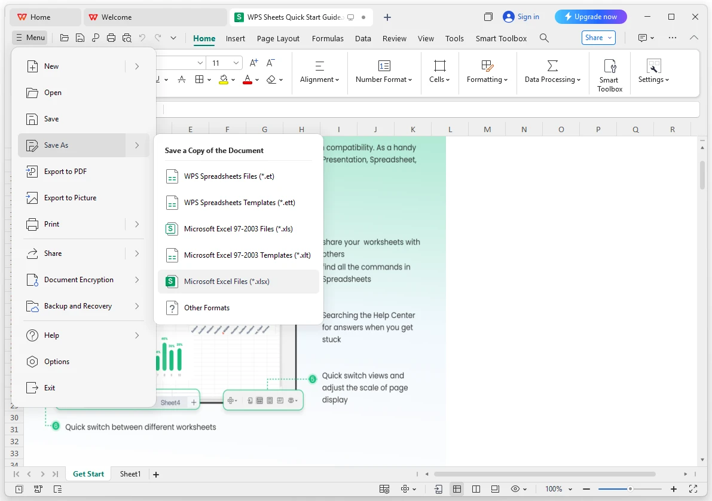Click the Save disk icon in quick toolbar
Image resolution: width=712 pixels, height=501 pixels.
(x=80, y=38)
